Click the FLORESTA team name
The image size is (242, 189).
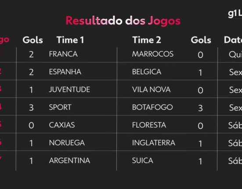tap(149, 125)
